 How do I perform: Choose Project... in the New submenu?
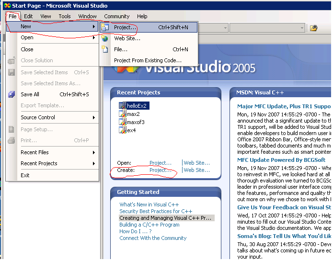(149, 27)
